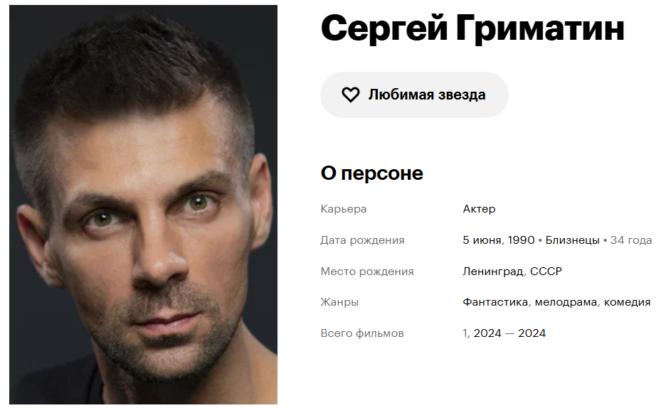Click the Карьера field label
Image resolution: width=666 pixels, height=408 pixels.
coord(343,209)
